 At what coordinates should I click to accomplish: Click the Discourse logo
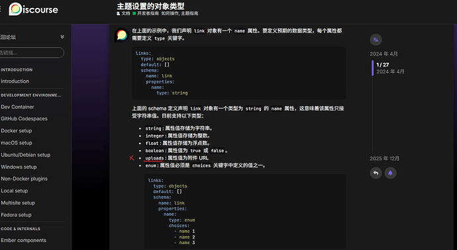click(x=34, y=9)
